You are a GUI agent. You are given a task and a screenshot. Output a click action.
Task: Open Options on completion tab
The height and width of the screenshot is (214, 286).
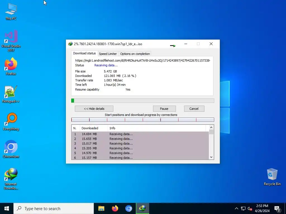coord(135,54)
